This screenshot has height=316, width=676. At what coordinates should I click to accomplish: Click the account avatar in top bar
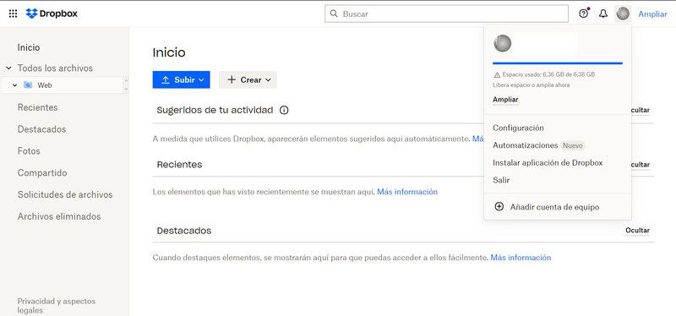(623, 14)
